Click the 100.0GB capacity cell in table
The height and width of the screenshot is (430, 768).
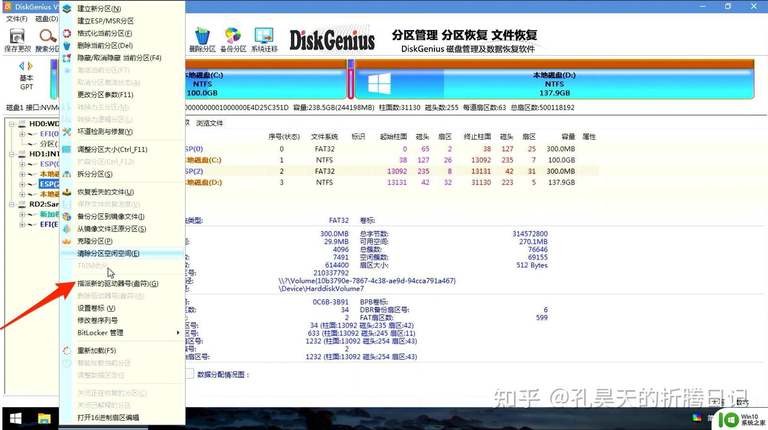[561, 160]
